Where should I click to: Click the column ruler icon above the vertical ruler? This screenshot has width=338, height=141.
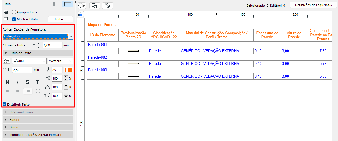point(81,14)
